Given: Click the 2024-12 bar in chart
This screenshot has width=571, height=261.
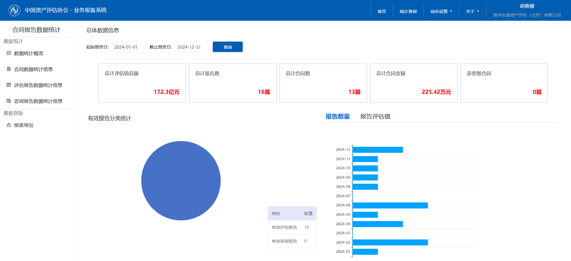Looking at the screenshot, I should click(x=378, y=150).
